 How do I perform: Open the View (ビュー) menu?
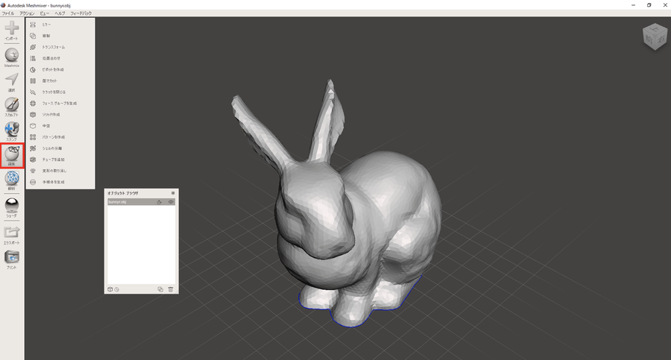(45, 13)
